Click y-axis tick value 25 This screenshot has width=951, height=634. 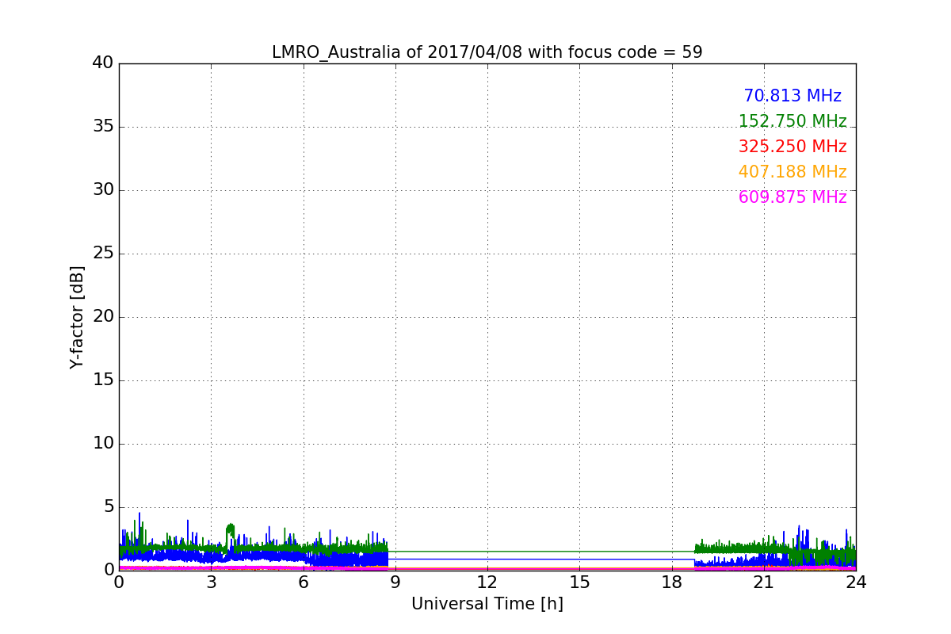(x=103, y=254)
